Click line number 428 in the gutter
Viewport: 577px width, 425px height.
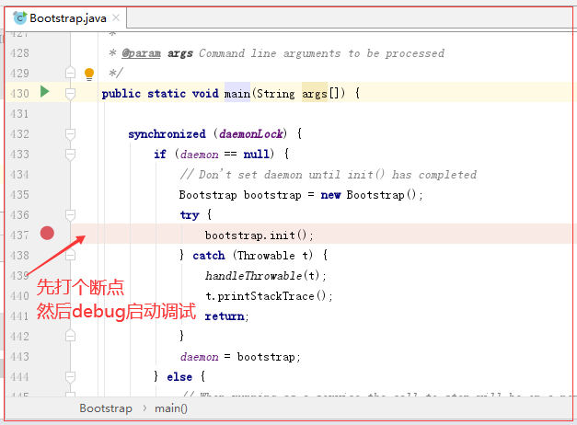(19, 53)
